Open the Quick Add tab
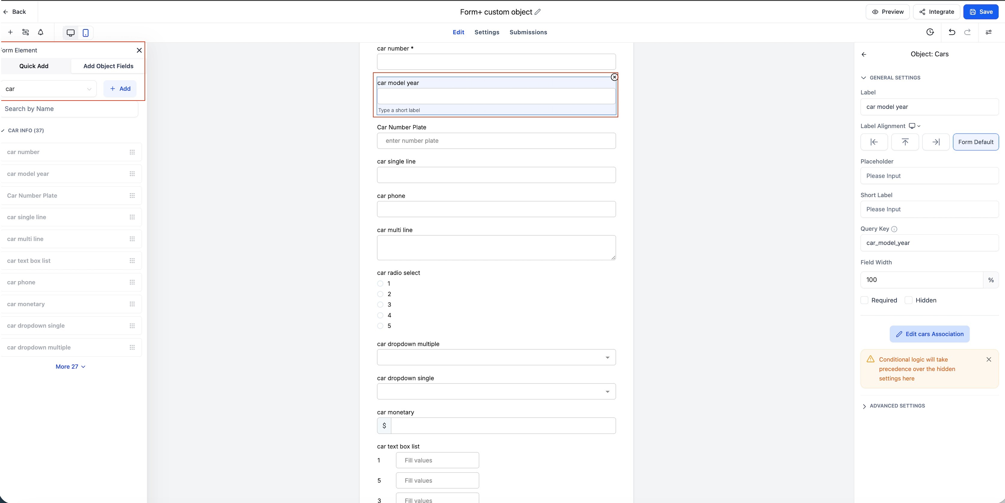 coord(34,66)
